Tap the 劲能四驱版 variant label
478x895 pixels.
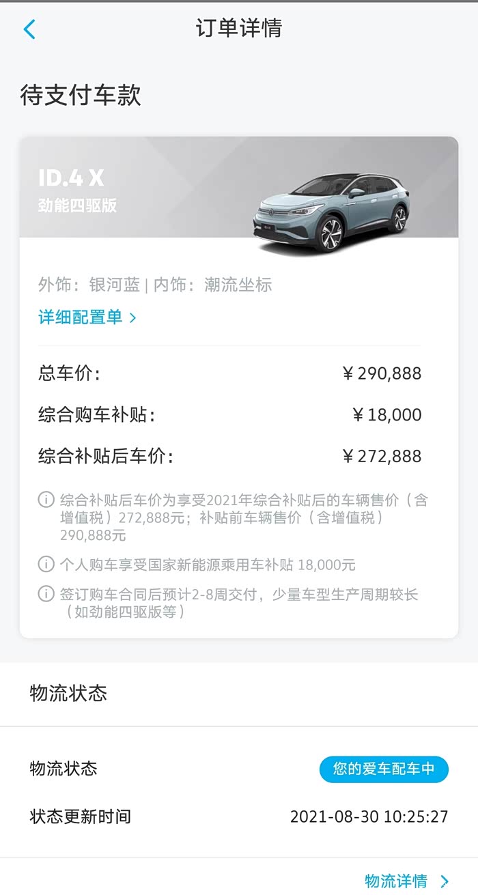77,205
